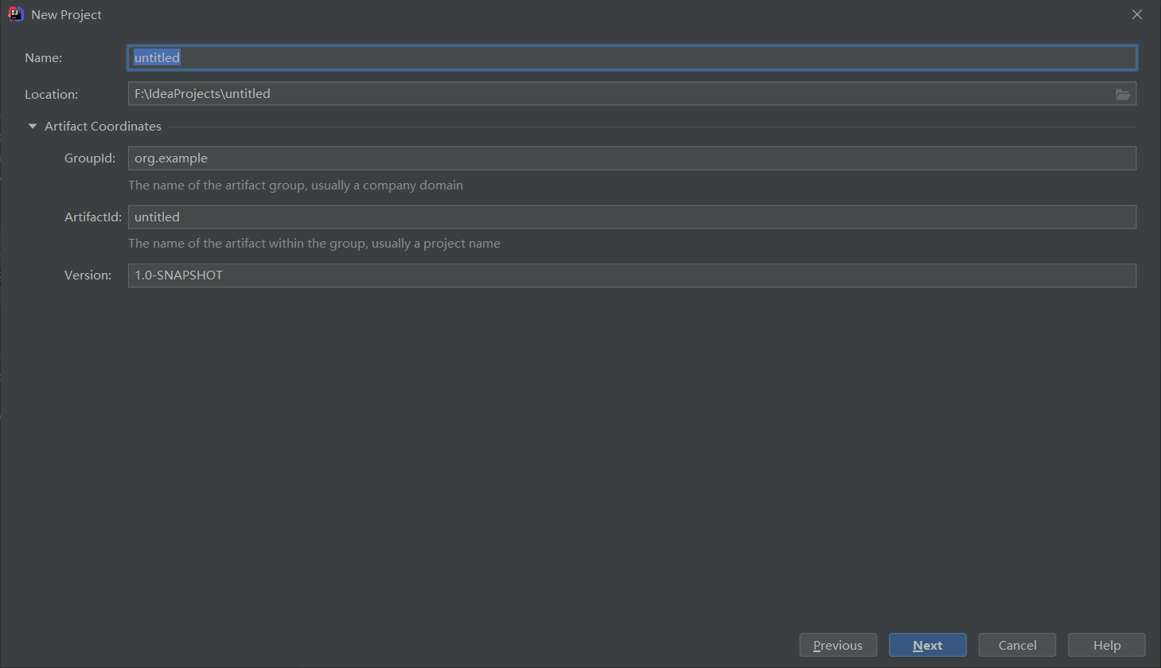Click the 'Location:' label
The image size is (1161, 668).
click(x=51, y=95)
